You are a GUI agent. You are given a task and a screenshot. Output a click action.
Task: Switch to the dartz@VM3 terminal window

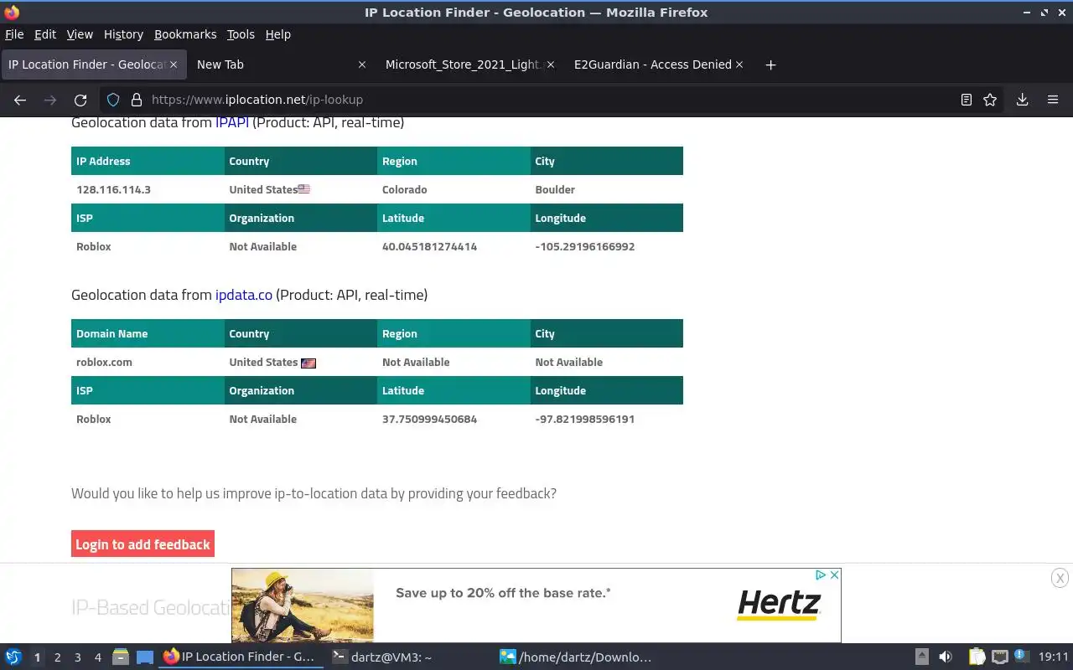[x=410, y=657]
